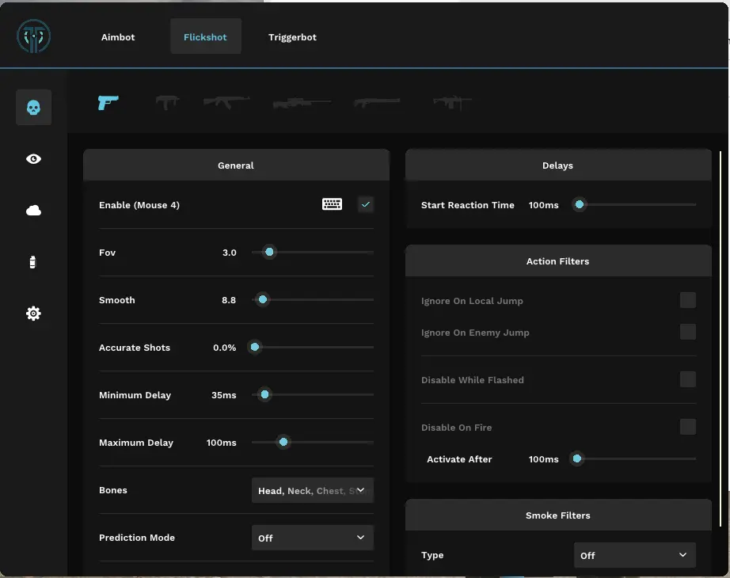Toggle the Enable (Mouse 4) checkbox
Screen dimensions: 730x578
click(366, 204)
